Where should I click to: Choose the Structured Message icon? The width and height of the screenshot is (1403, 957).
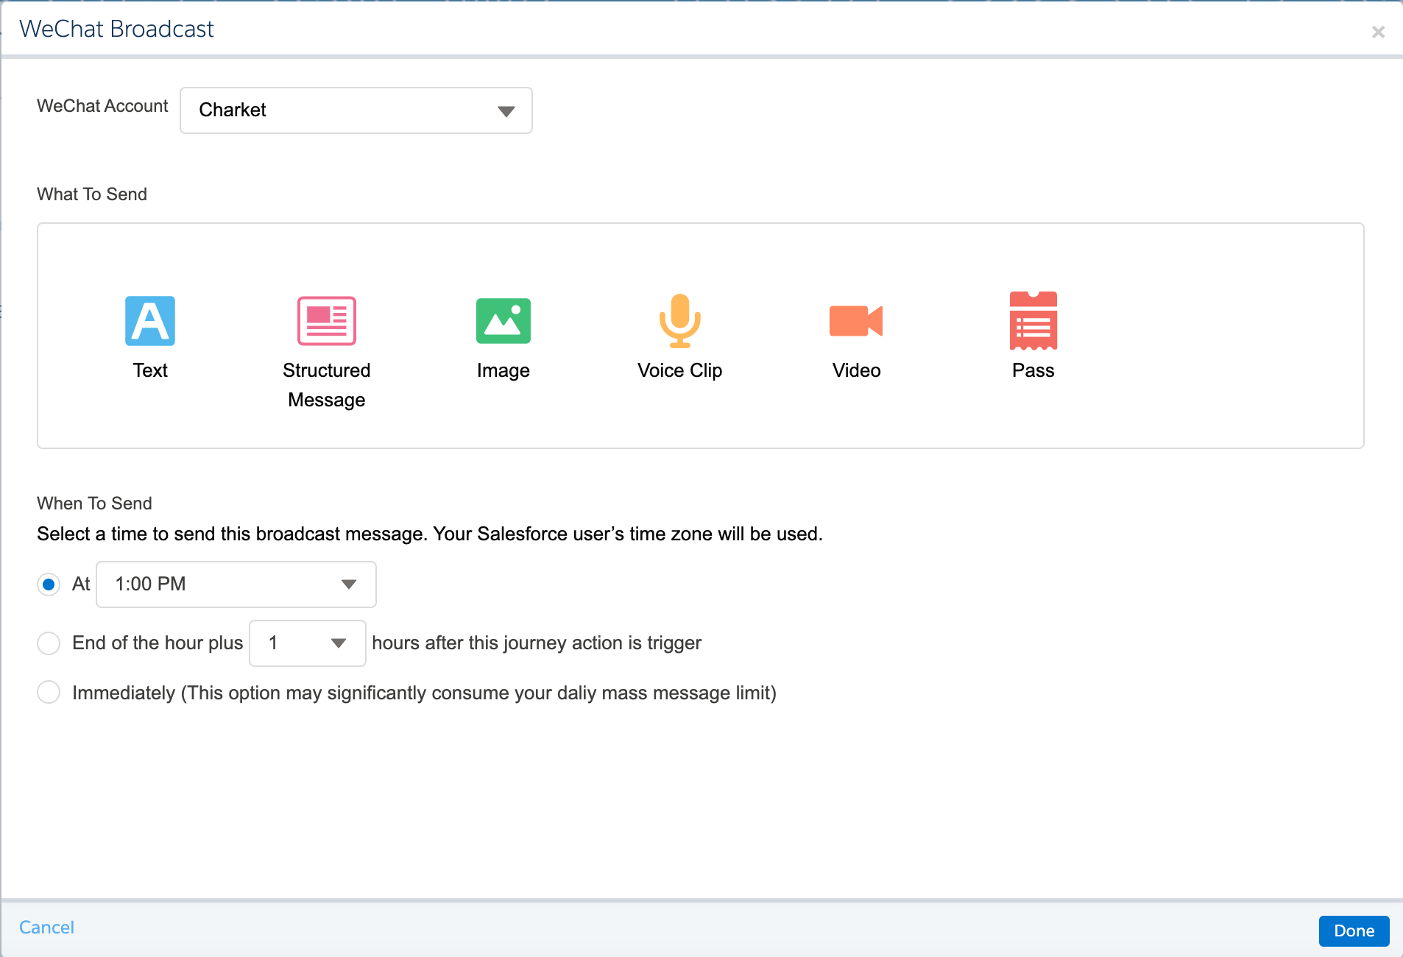coord(326,321)
